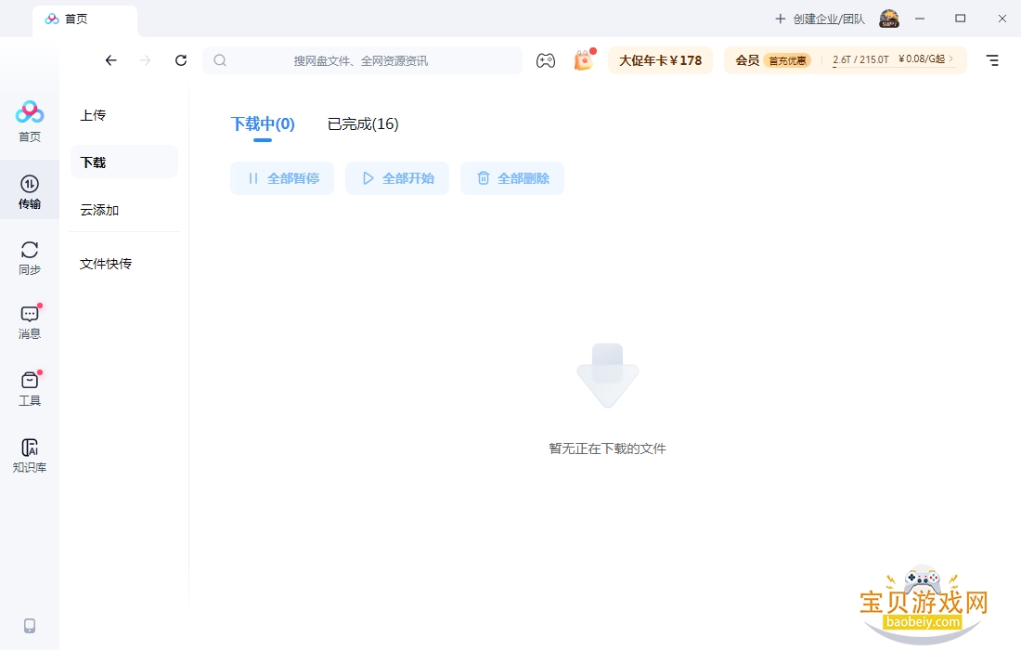This screenshot has height=650, width=1021.
Task: Refresh the page with the reload icon
Action: click(x=181, y=60)
